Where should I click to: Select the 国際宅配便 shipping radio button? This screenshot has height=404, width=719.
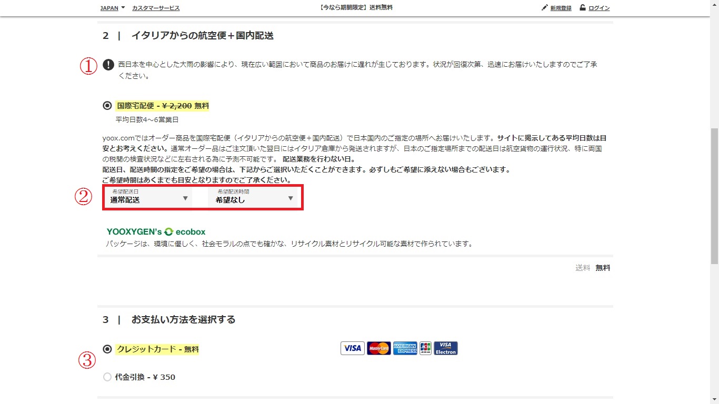coord(107,106)
